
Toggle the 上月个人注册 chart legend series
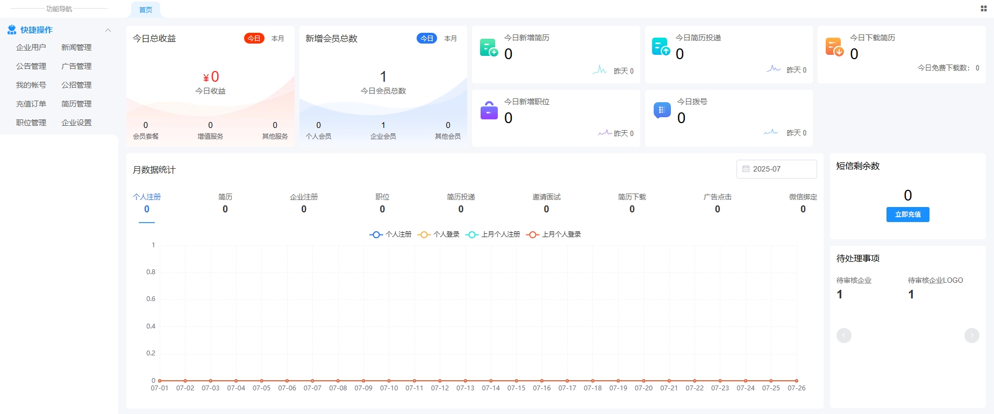[493, 234]
